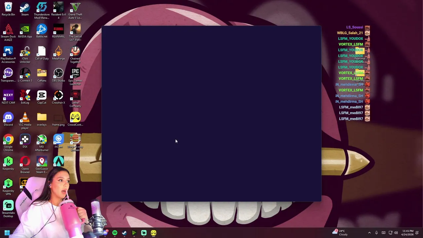Select the overlays folder

click(42, 120)
